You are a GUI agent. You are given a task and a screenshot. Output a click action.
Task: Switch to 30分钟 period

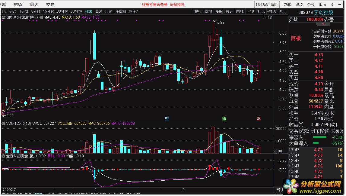tap(62, 11)
